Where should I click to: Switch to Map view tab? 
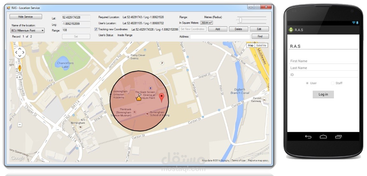click(250, 45)
